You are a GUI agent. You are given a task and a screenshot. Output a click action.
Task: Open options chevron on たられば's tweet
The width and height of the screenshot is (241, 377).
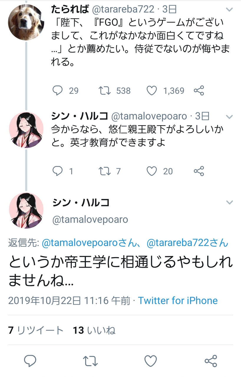coord(229,10)
